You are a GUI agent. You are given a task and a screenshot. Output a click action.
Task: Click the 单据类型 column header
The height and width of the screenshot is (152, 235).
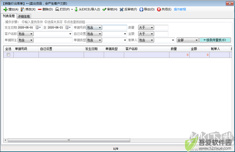coord(114,49)
